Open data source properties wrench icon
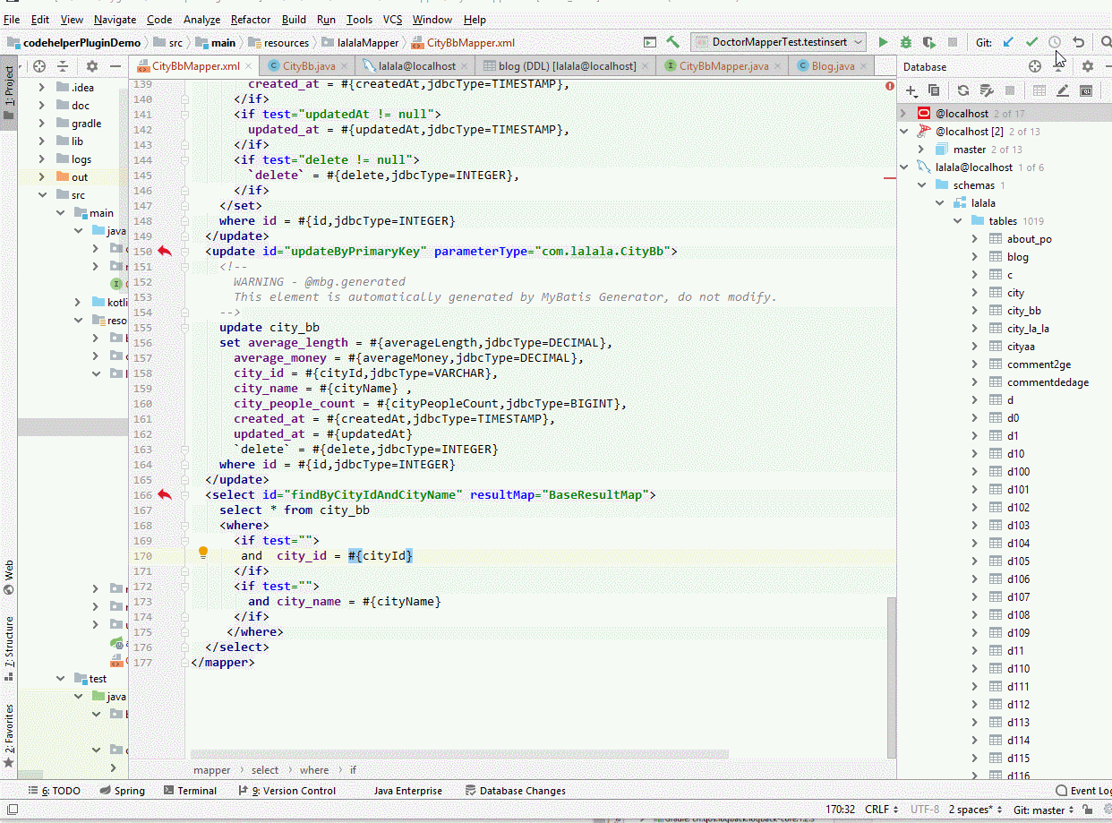1112x823 pixels. click(989, 90)
